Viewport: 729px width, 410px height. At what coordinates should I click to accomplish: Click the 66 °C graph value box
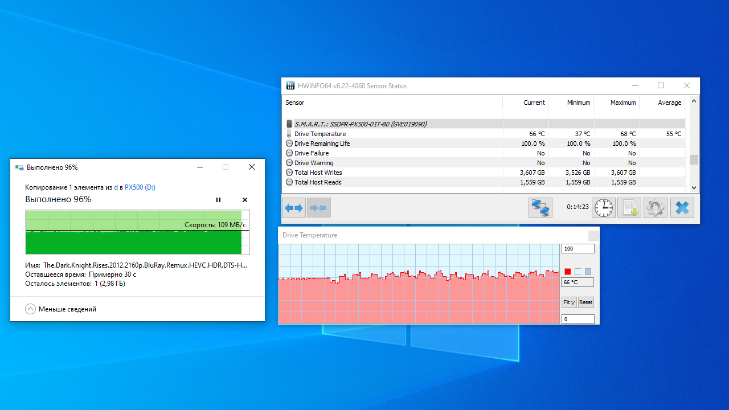click(x=578, y=282)
